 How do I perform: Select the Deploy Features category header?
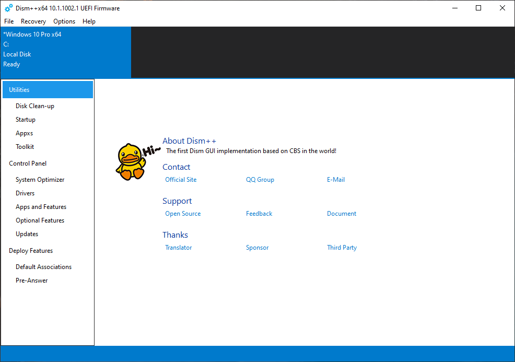[x=31, y=251]
